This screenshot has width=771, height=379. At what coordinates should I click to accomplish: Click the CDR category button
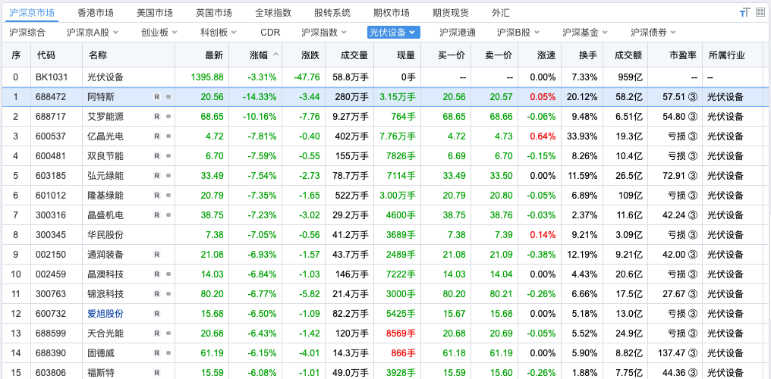[x=270, y=33]
